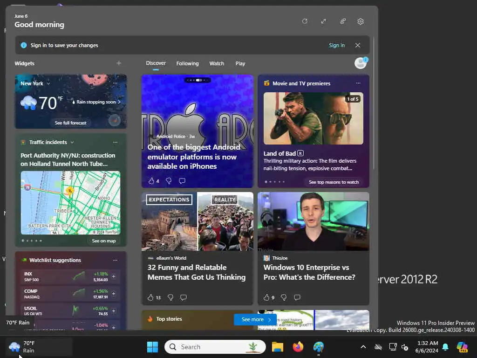Expand Traffic incidents dropdown chevron
Viewport: 477px width, 358px height.
(x=72, y=143)
